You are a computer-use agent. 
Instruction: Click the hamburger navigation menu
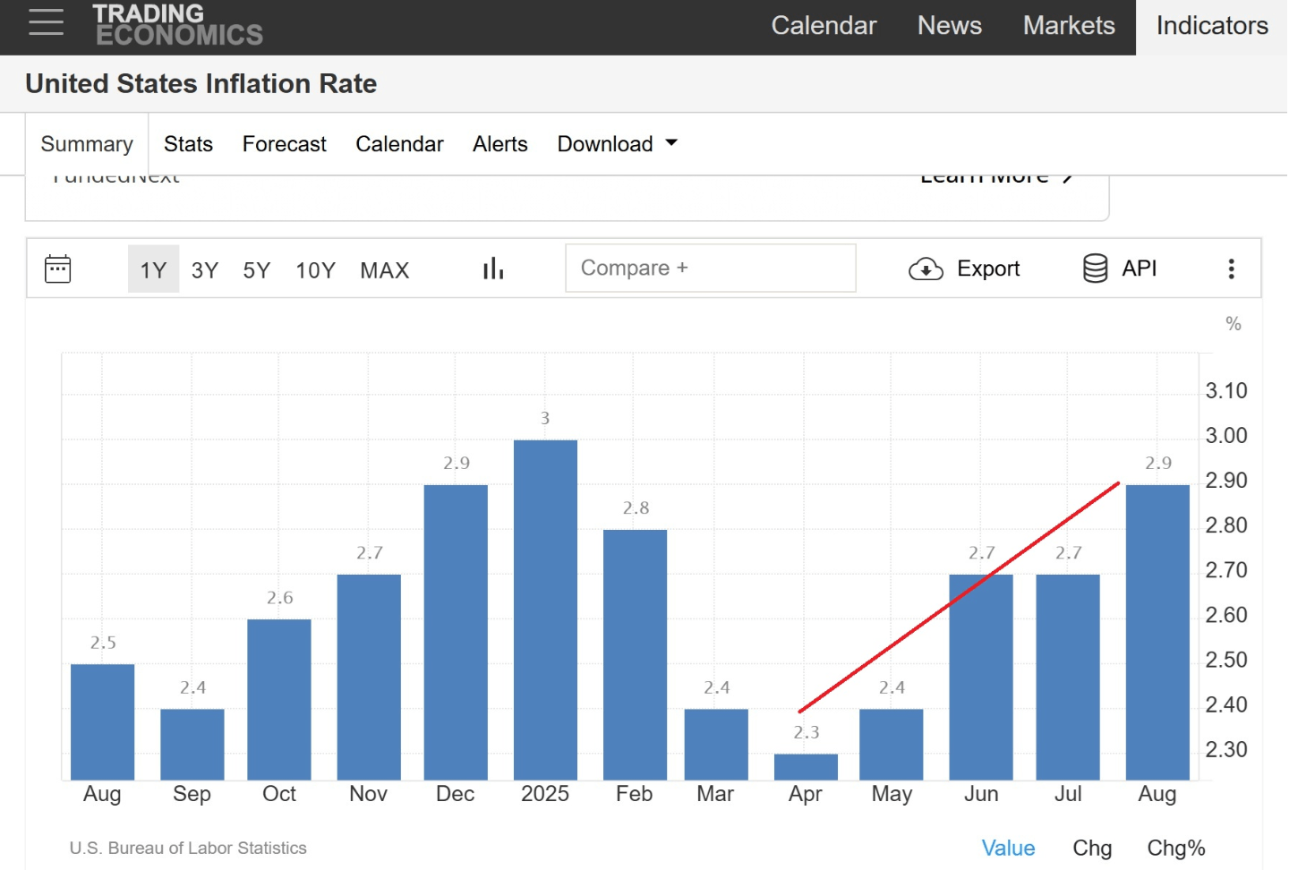coord(46,23)
